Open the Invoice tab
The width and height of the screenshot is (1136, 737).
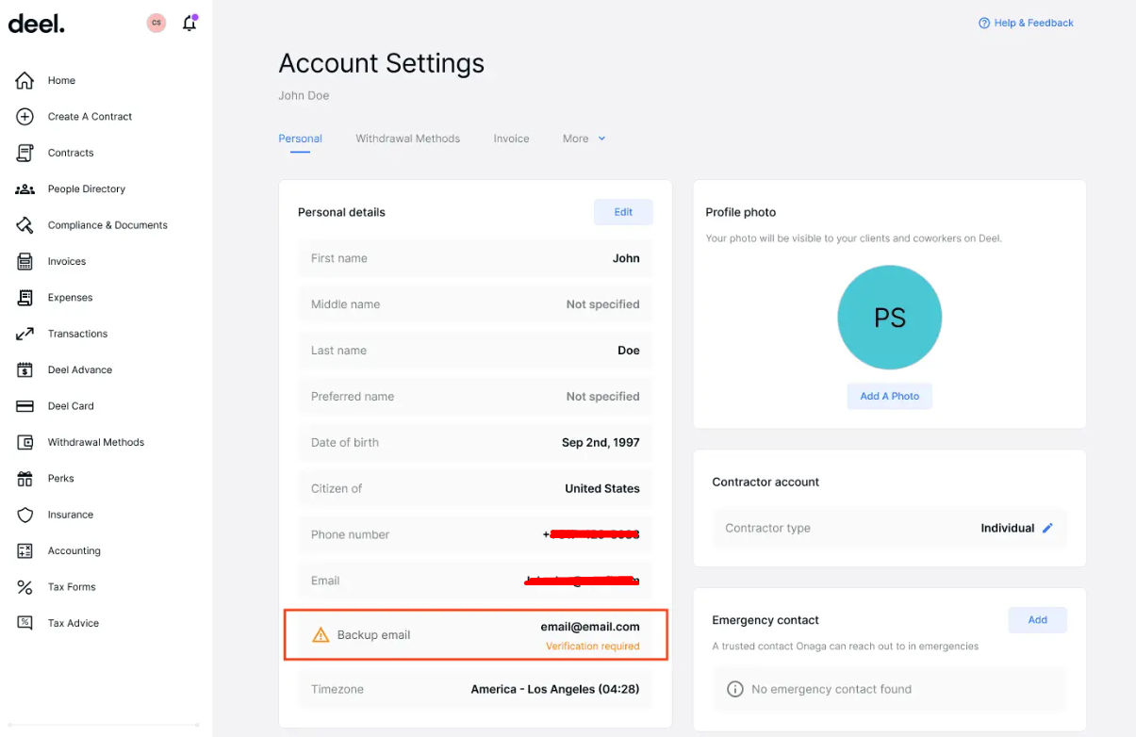(511, 139)
